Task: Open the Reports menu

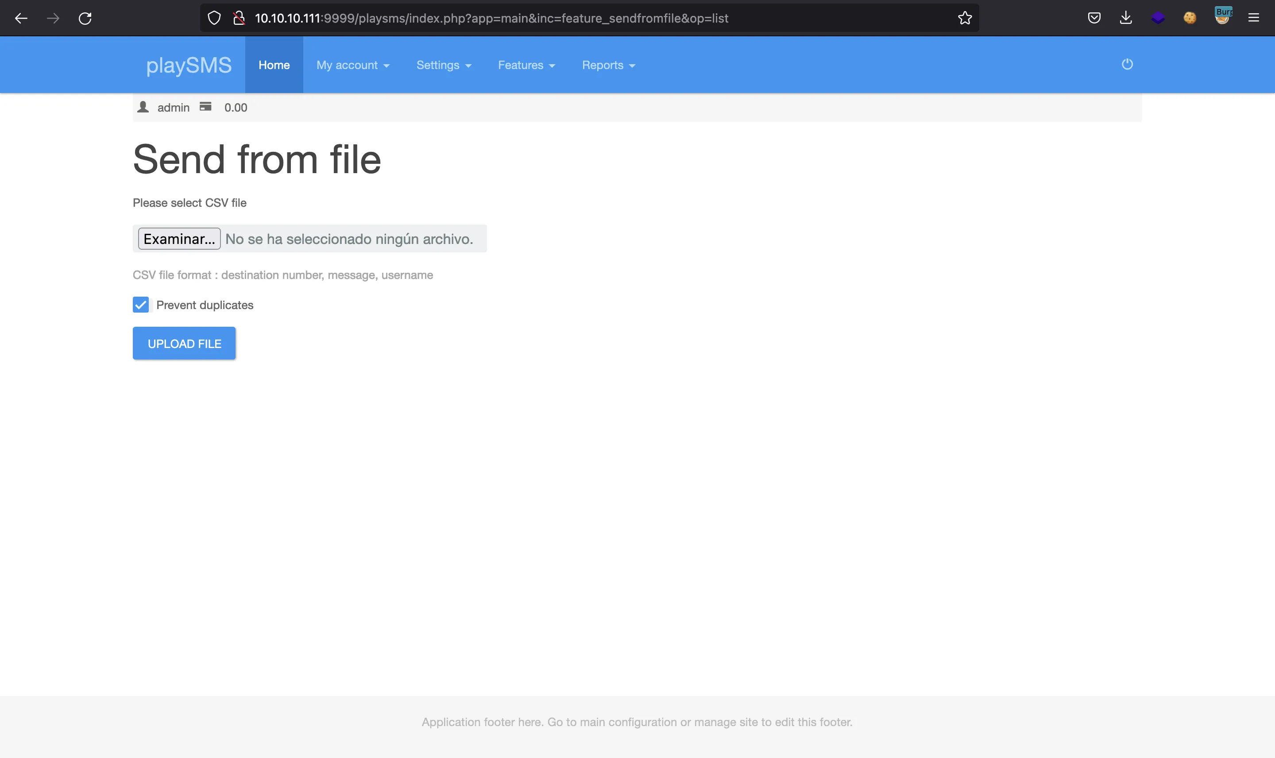Action: coord(608,65)
